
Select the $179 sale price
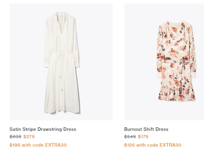pos(143,137)
